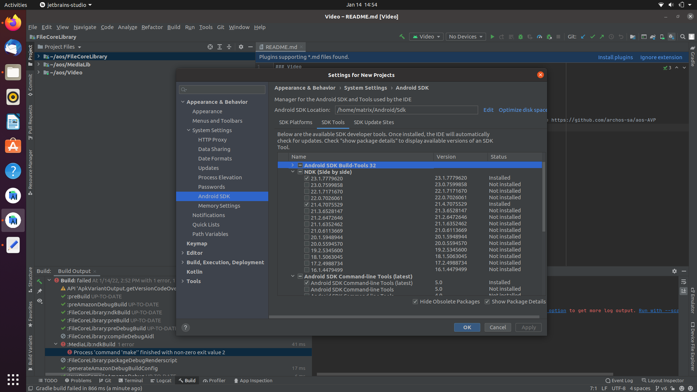
Task: Apply the SDK settings changes
Action: 528,327
